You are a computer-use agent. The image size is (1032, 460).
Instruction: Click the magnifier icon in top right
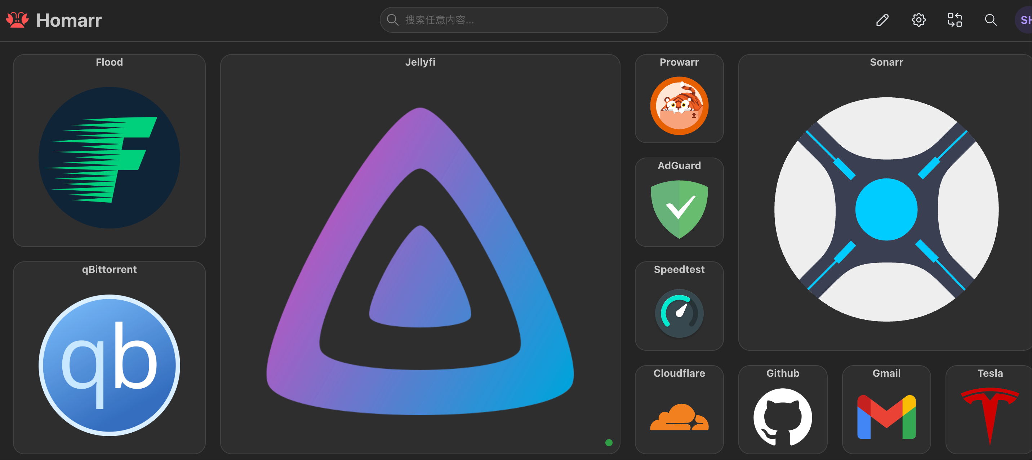point(990,19)
